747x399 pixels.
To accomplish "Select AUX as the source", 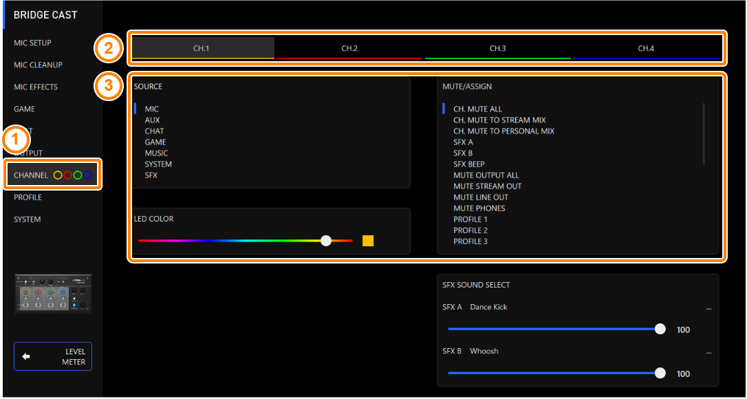I will 152,120.
